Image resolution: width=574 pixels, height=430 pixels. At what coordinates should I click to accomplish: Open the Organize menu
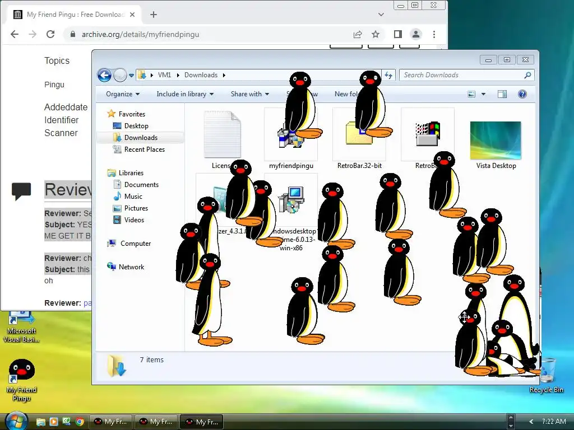pyautogui.click(x=123, y=94)
